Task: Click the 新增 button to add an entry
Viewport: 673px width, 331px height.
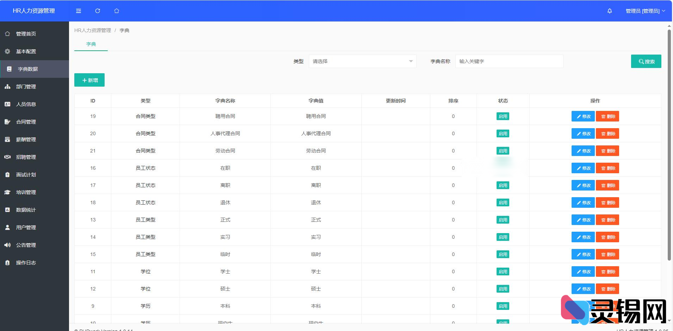Action: tap(89, 80)
